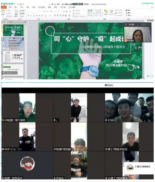Click the thumbnail pane vertical scrollbar

tap(25, 51)
